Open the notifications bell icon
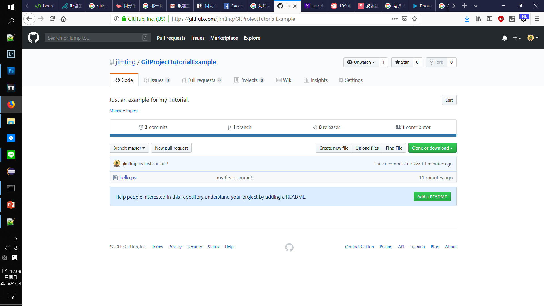 tap(505, 38)
